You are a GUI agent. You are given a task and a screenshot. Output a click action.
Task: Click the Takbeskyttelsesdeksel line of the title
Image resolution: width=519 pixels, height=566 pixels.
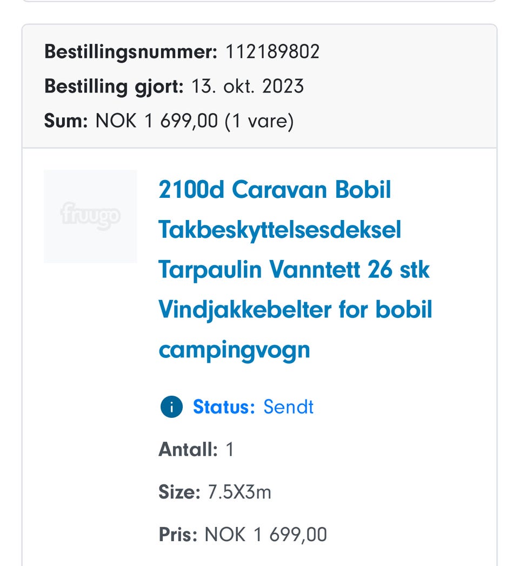tap(280, 230)
